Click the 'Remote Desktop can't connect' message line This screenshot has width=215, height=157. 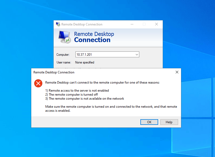pyautogui.click(x=102, y=83)
